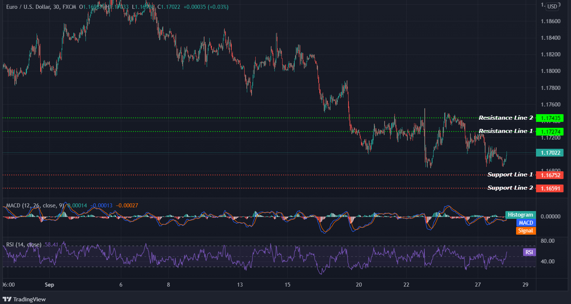571x304 pixels.
Task: Click the 1.18200 price axis label
Action: pos(551,54)
